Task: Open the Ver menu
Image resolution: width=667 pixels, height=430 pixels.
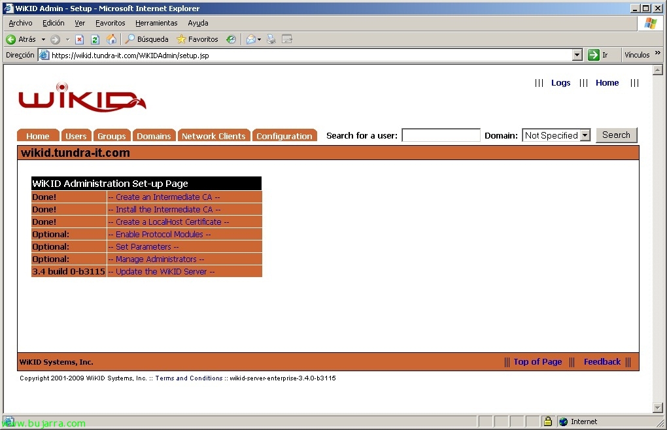Action: [x=80, y=23]
